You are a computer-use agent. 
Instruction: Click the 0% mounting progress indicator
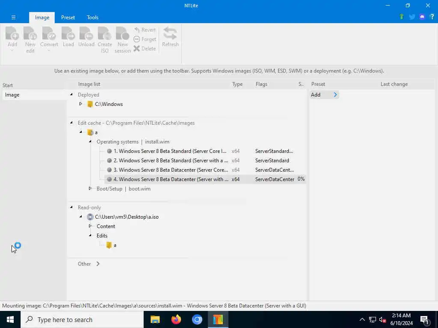pos(301,179)
